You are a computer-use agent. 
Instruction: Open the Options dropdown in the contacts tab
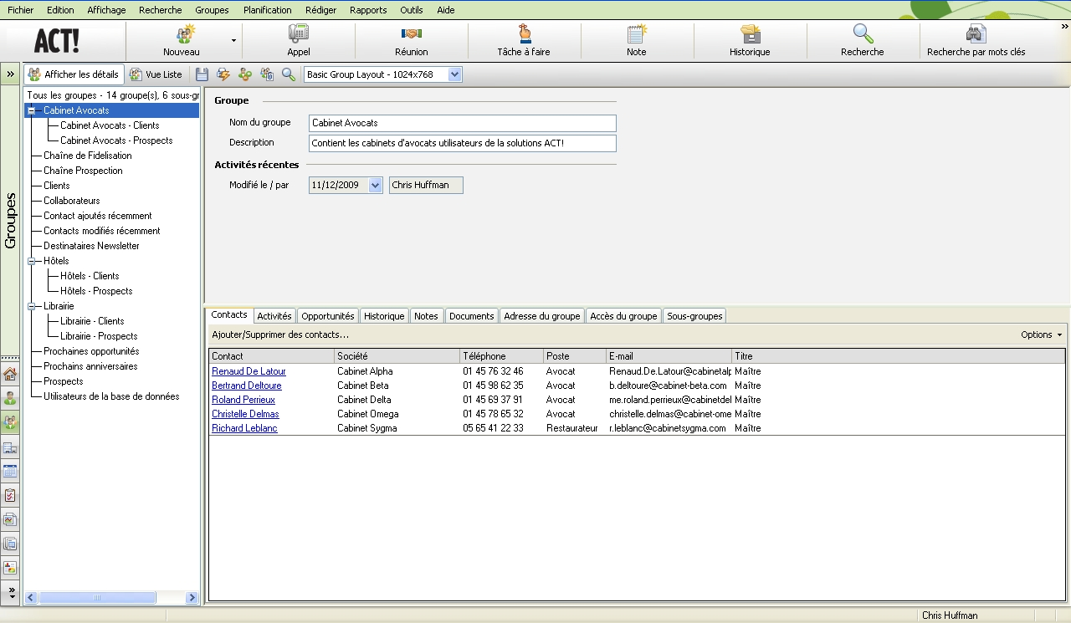click(x=1041, y=334)
